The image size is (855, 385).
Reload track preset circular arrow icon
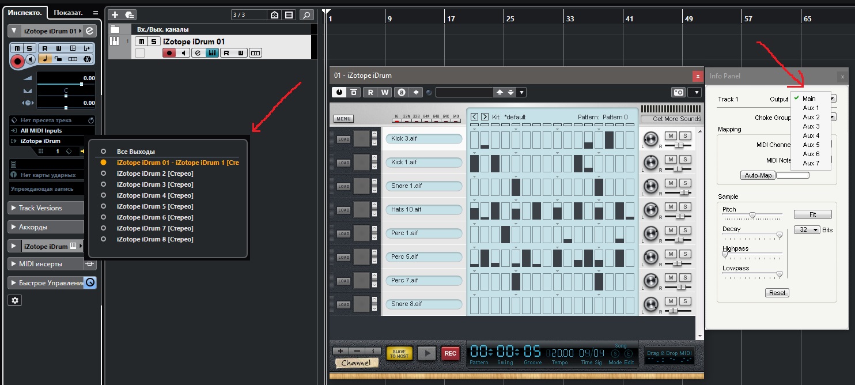coord(90,120)
